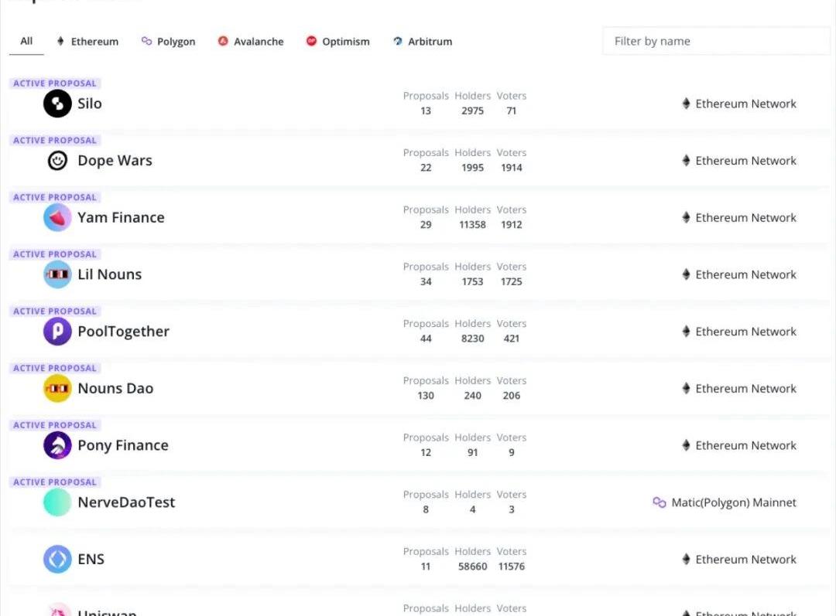
Task: Show Avalanche DAOs tab
Action: click(251, 42)
